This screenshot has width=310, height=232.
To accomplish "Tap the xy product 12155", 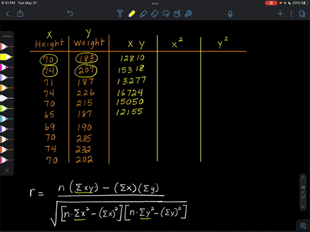I will [129, 112].
